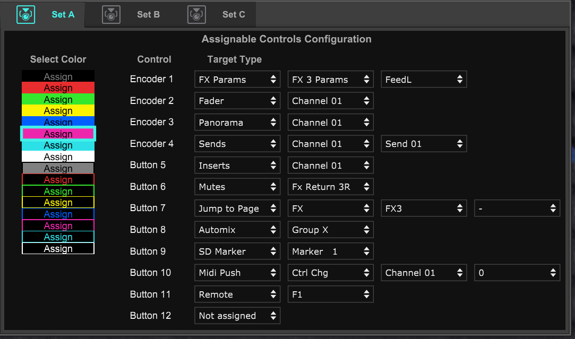Select the magenta outlined Assign color
This screenshot has height=339, width=575.
(58, 225)
